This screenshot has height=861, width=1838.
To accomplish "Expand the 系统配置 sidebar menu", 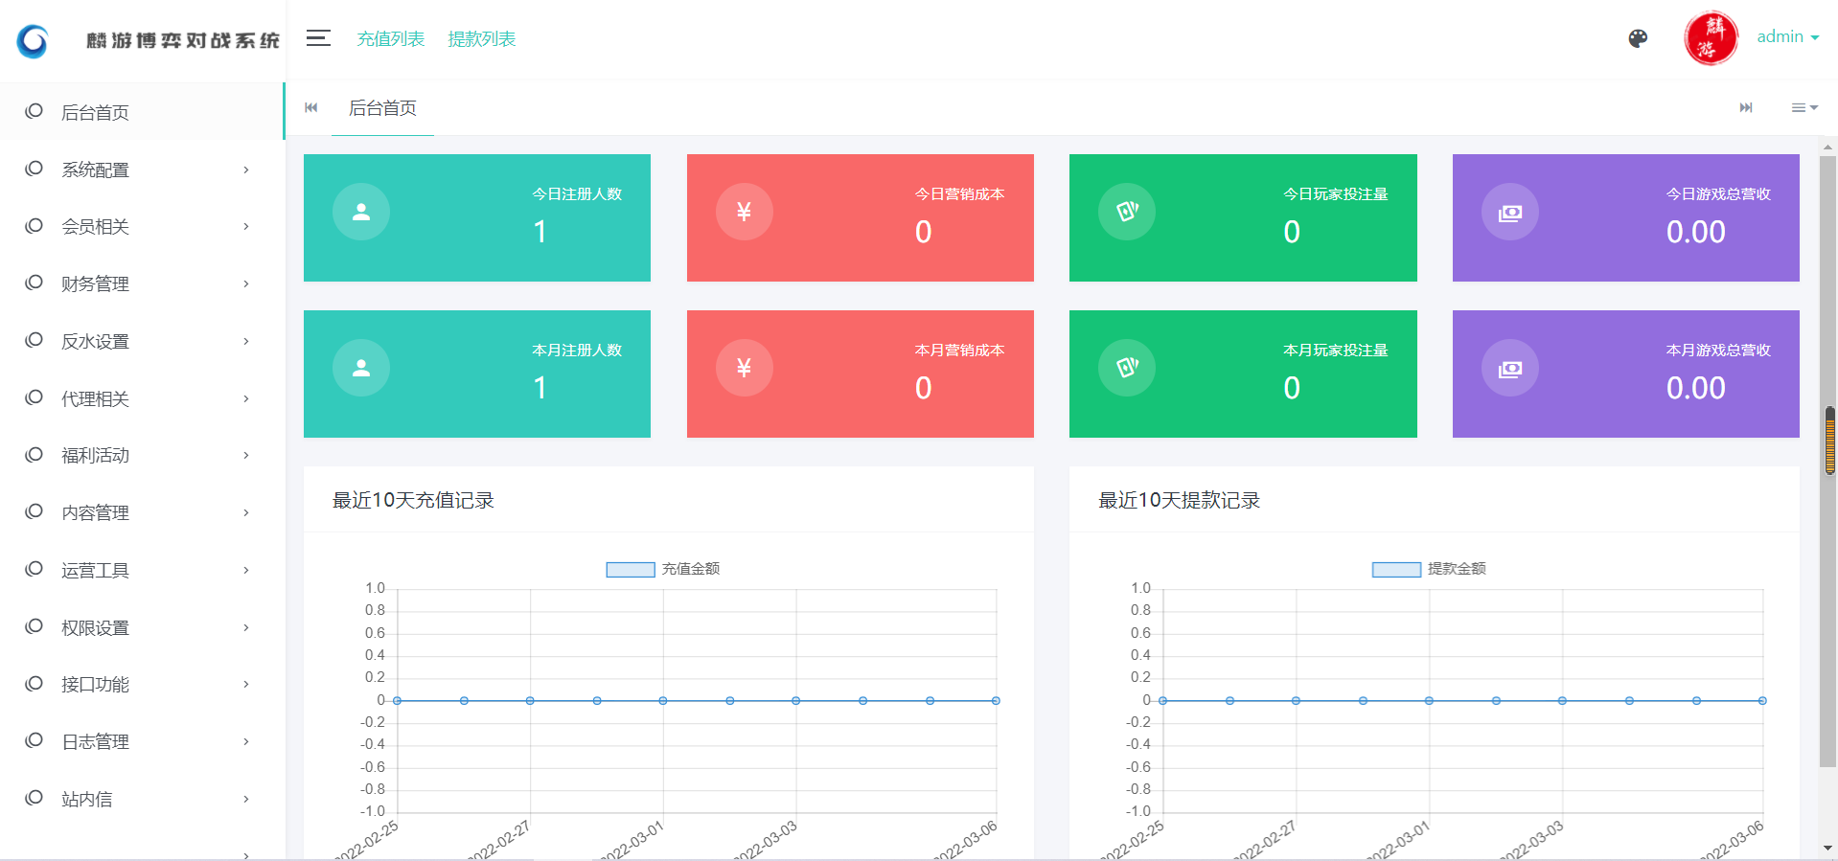I will click(x=142, y=170).
